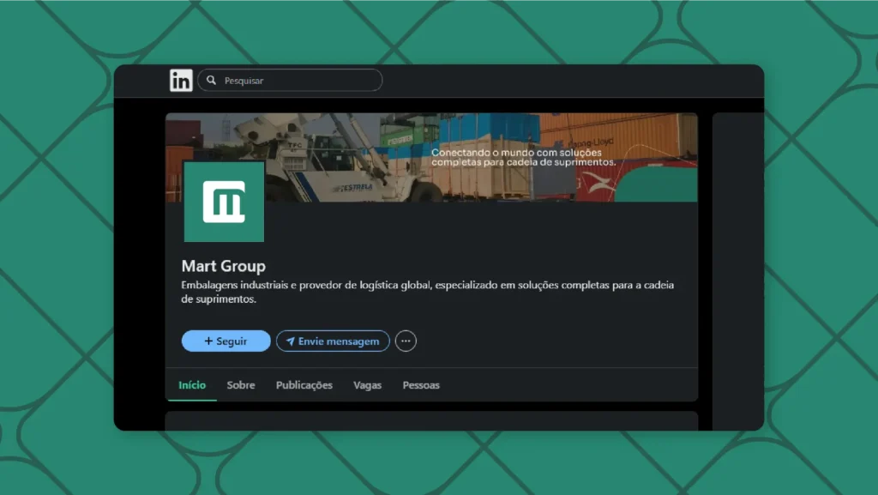Switch to the Sobre tab
This screenshot has width=878, height=495.
pyautogui.click(x=241, y=385)
